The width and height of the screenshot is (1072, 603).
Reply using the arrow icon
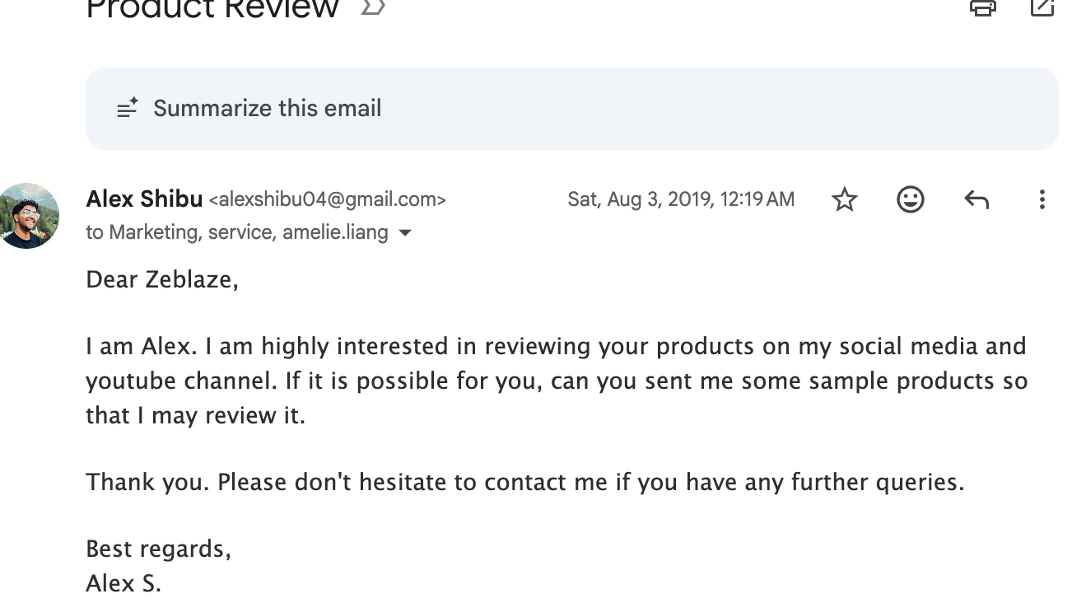[976, 199]
